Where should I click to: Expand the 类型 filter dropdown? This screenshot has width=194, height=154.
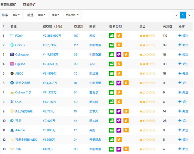56,15
